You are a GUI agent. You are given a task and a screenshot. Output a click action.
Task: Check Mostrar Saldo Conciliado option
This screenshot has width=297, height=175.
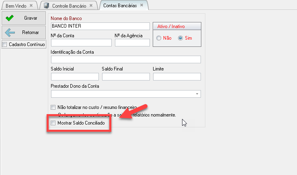click(x=53, y=123)
